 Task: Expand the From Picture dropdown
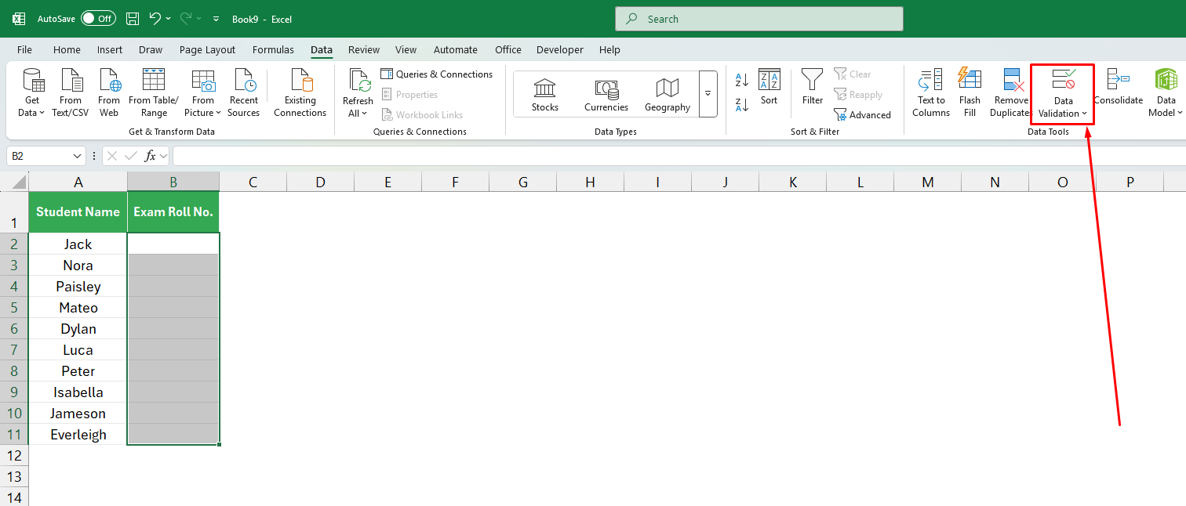pyautogui.click(x=218, y=114)
